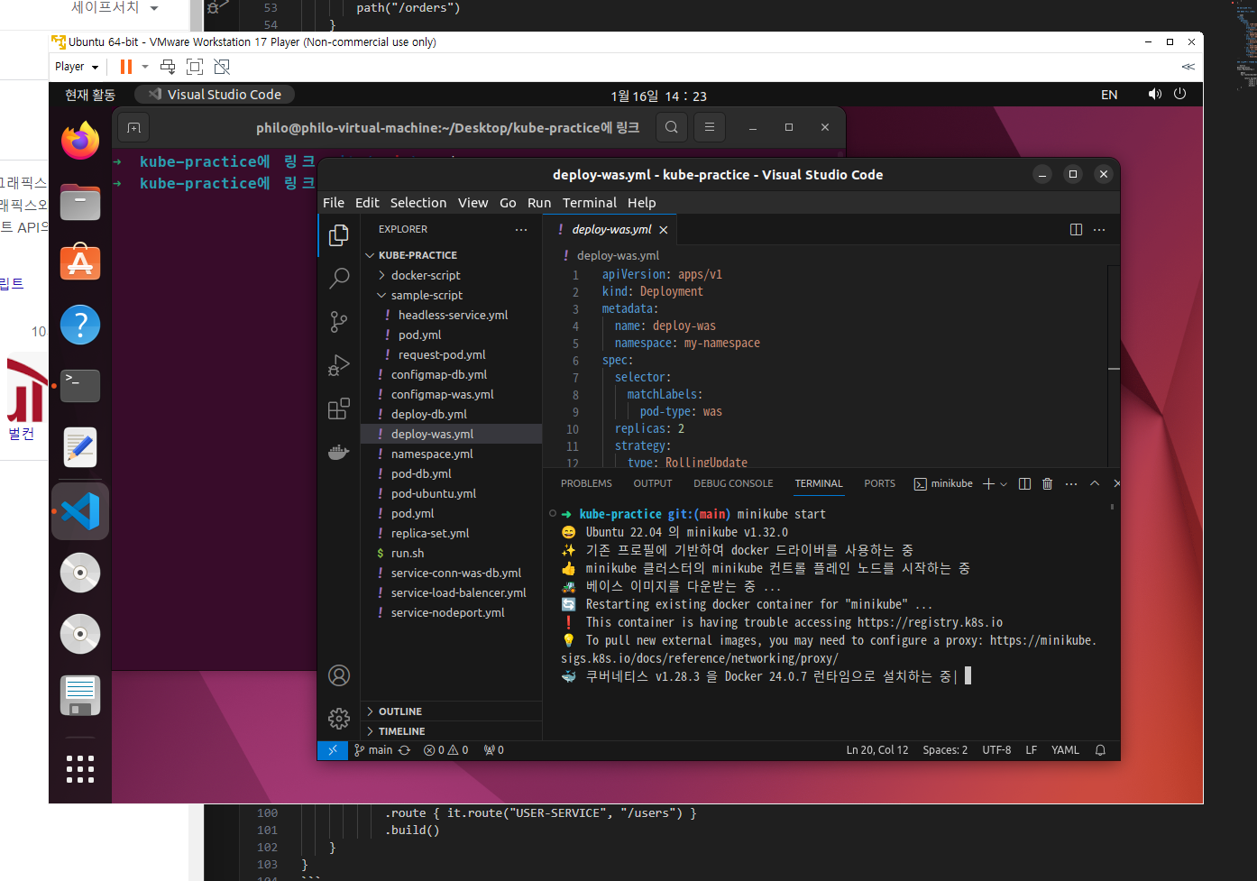Open the power options dropdown in VMware
This screenshot has height=881, width=1257.
145,67
